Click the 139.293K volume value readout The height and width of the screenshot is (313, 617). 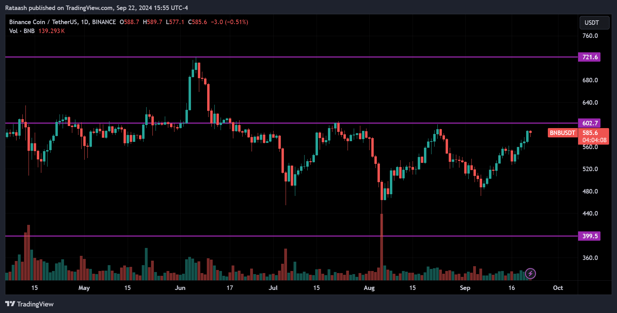(x=52, y=31)
